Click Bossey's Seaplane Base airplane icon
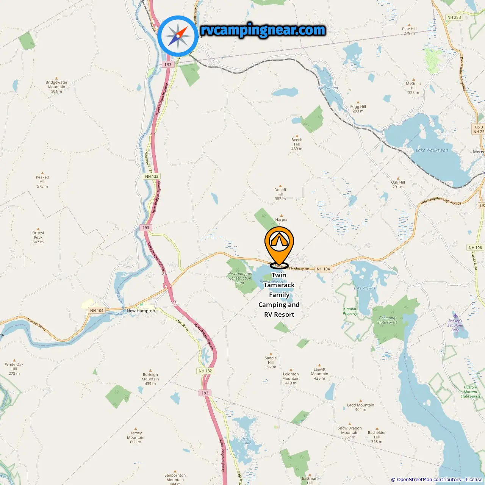 coord(455,316)
